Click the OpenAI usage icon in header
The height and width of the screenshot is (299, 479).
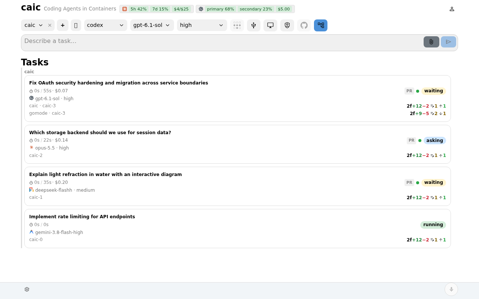tap(201, 9)
